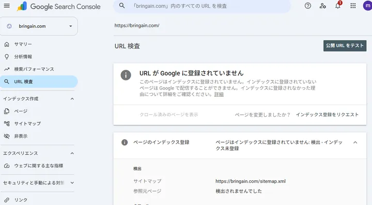The height and width of the screenshot is (205, 372).
Task: Click the URL inspection search field
Action: (202, 6)
